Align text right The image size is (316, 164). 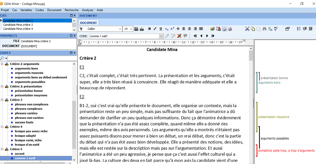pos(195,29)
